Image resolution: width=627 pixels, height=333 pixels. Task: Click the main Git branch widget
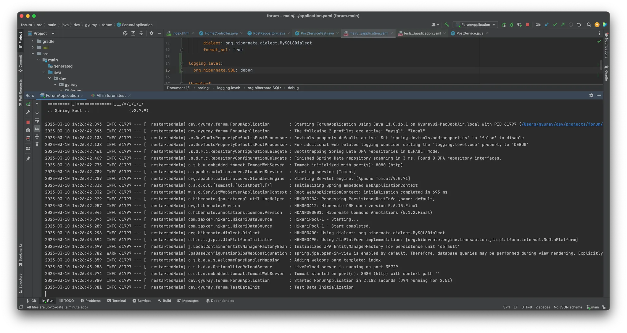[x=593, y=307]
